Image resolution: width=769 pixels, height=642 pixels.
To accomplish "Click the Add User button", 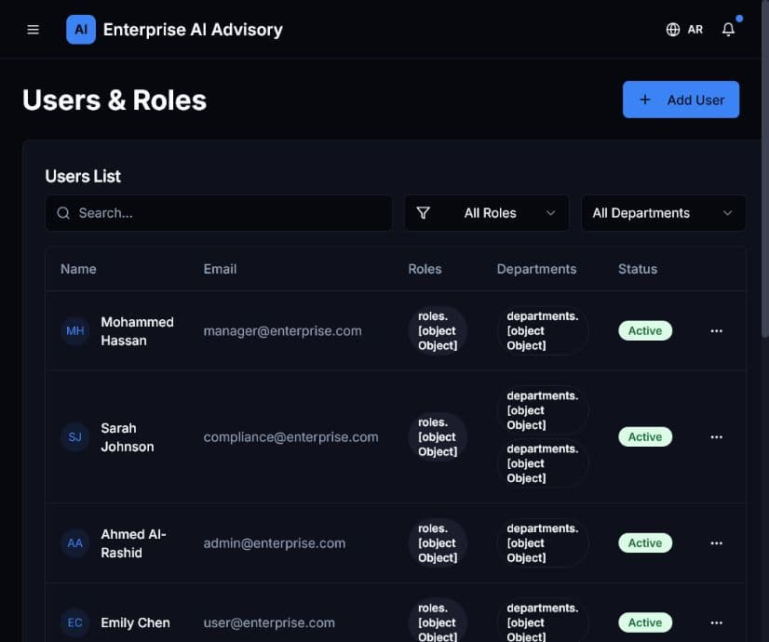I will pos(681,100).
